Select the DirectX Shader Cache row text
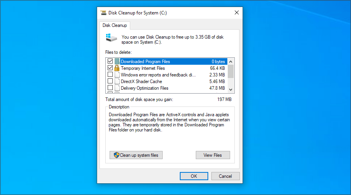 [141, 82]
